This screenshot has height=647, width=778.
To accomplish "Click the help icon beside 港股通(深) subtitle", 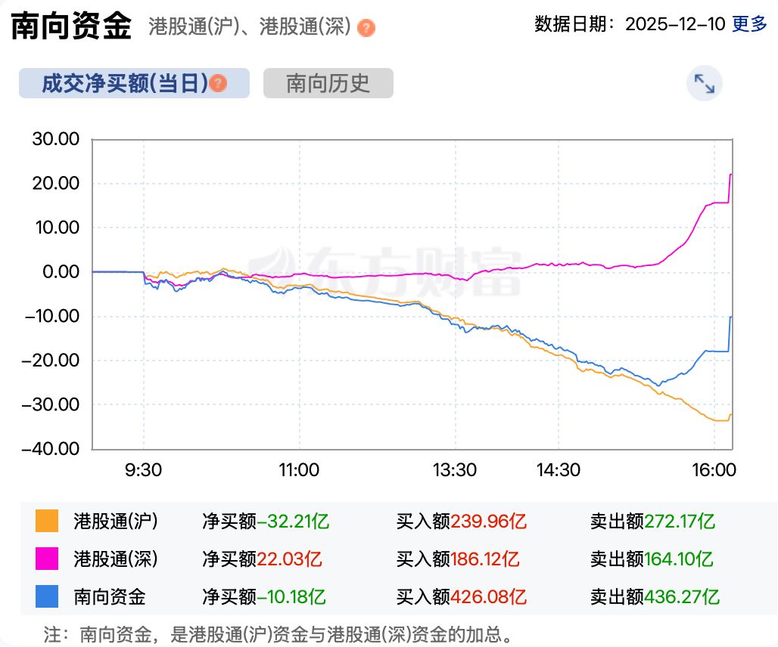I will click(x=366, y=29).
